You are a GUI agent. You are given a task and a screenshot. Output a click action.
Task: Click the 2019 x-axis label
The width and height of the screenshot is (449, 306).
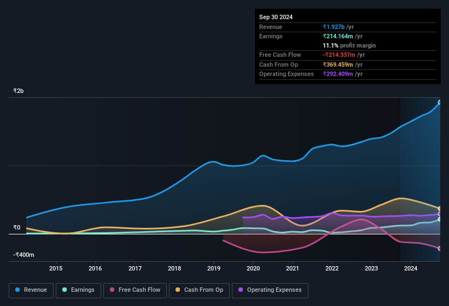tap(214, 268)
